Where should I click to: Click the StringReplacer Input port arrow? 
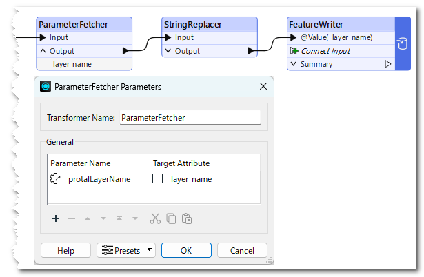coord(168,37)
